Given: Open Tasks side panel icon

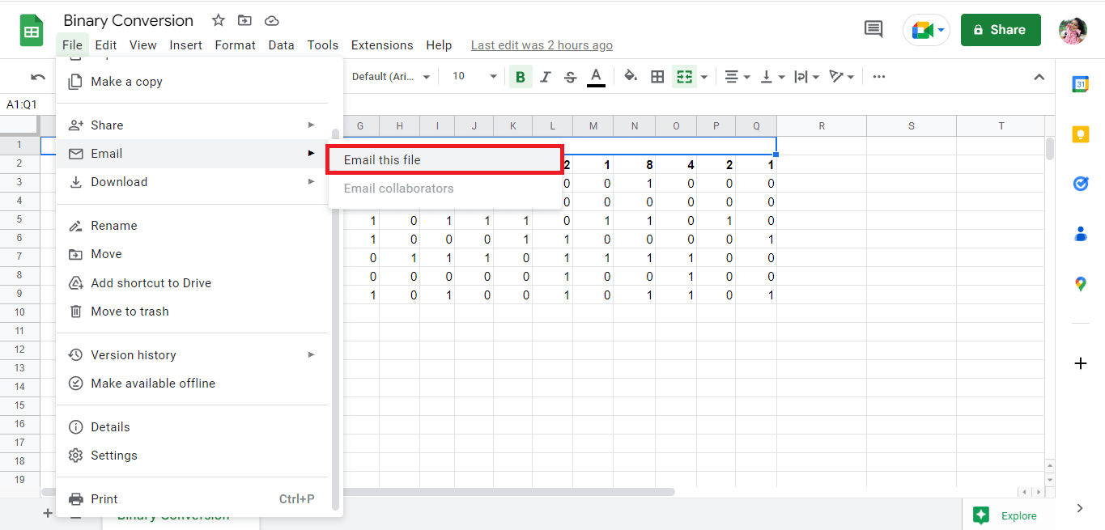Looking at the screenshot, I should coord(1080,184).
